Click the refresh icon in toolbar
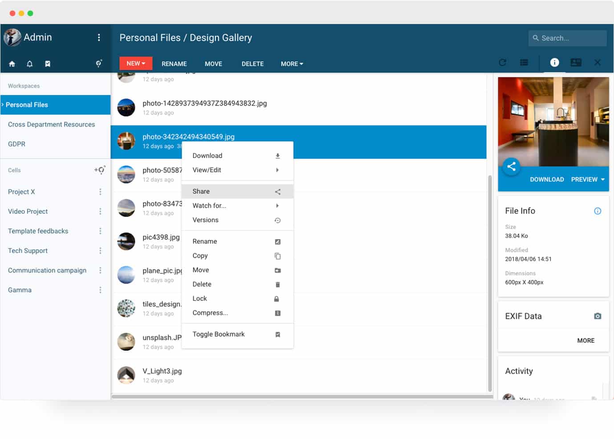This screenshot has width=614, height=439. [502, 63]
